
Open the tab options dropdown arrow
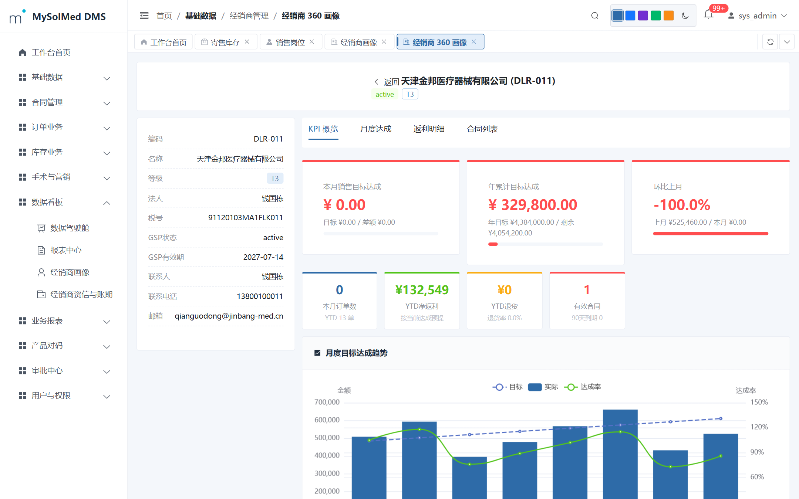pyautogui.click(x=787, y=42)
